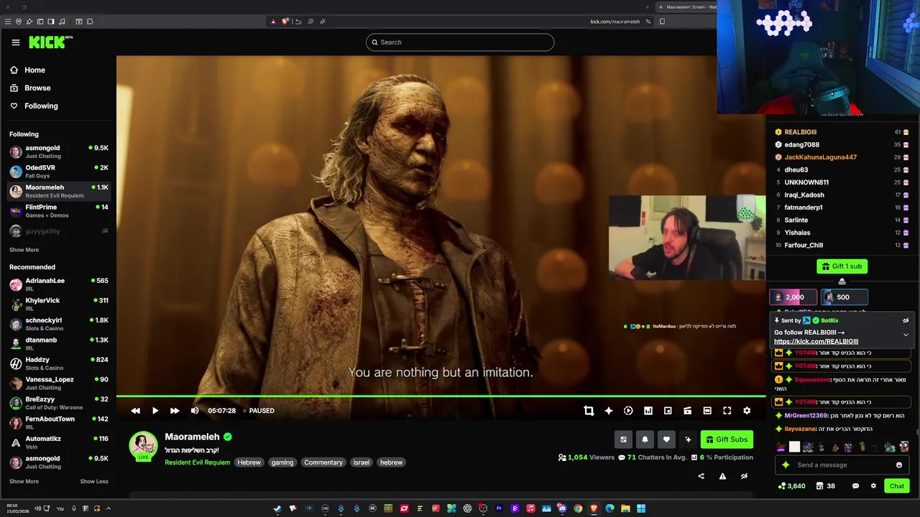The image size is (920, 517).
Task: Open stream stats chart icon
Action: [648, 411]
